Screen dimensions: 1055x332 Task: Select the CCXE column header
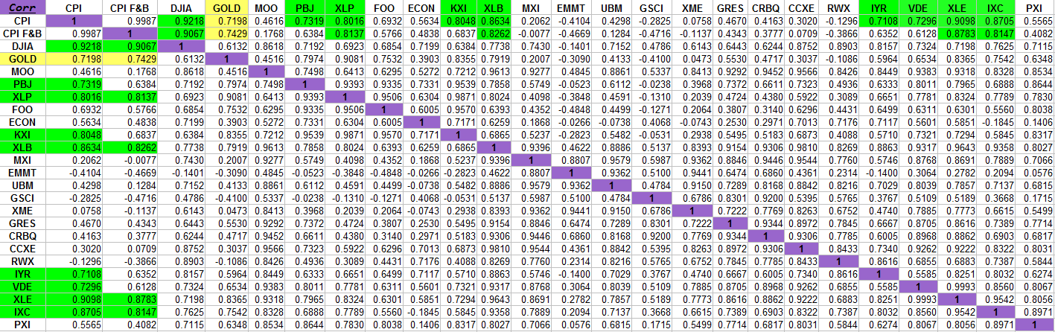(x=800, y=7)
